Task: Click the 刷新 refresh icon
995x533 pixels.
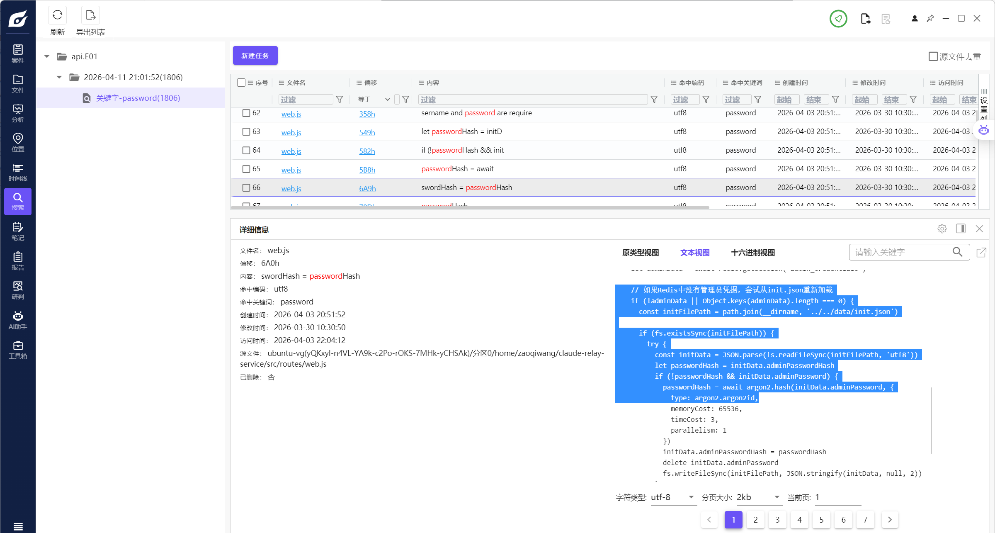Action: (x=57, y=15)
